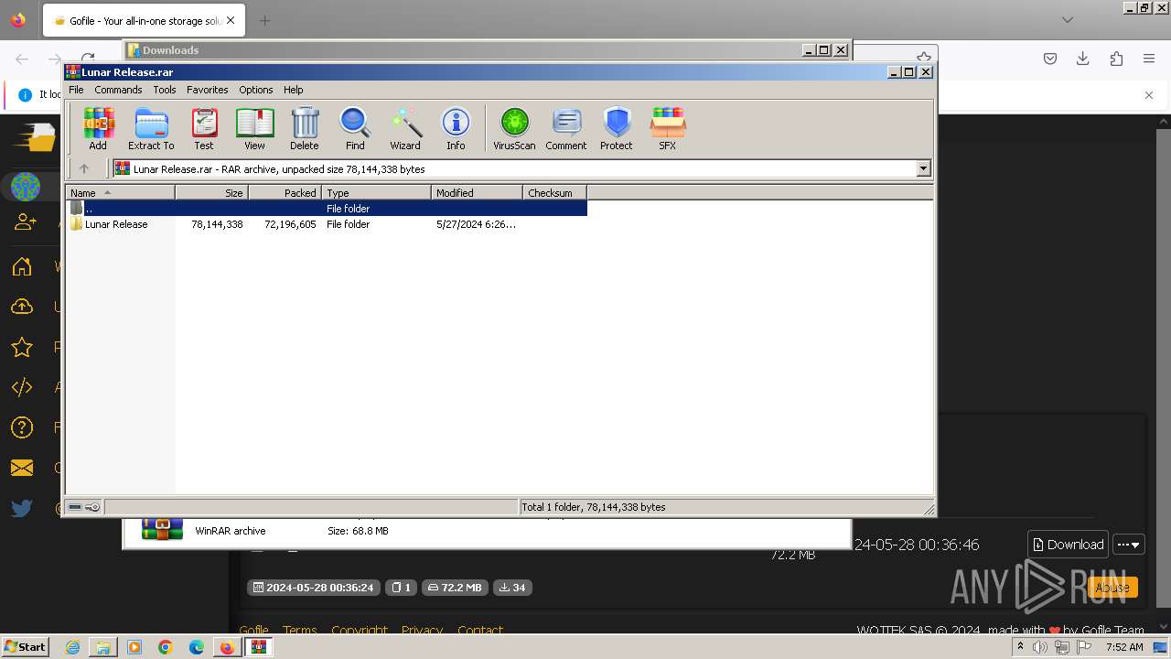The width and height of the screenshot is (1171, 659).
Task: Sort by the Packed column header
Action: point(285,193)
